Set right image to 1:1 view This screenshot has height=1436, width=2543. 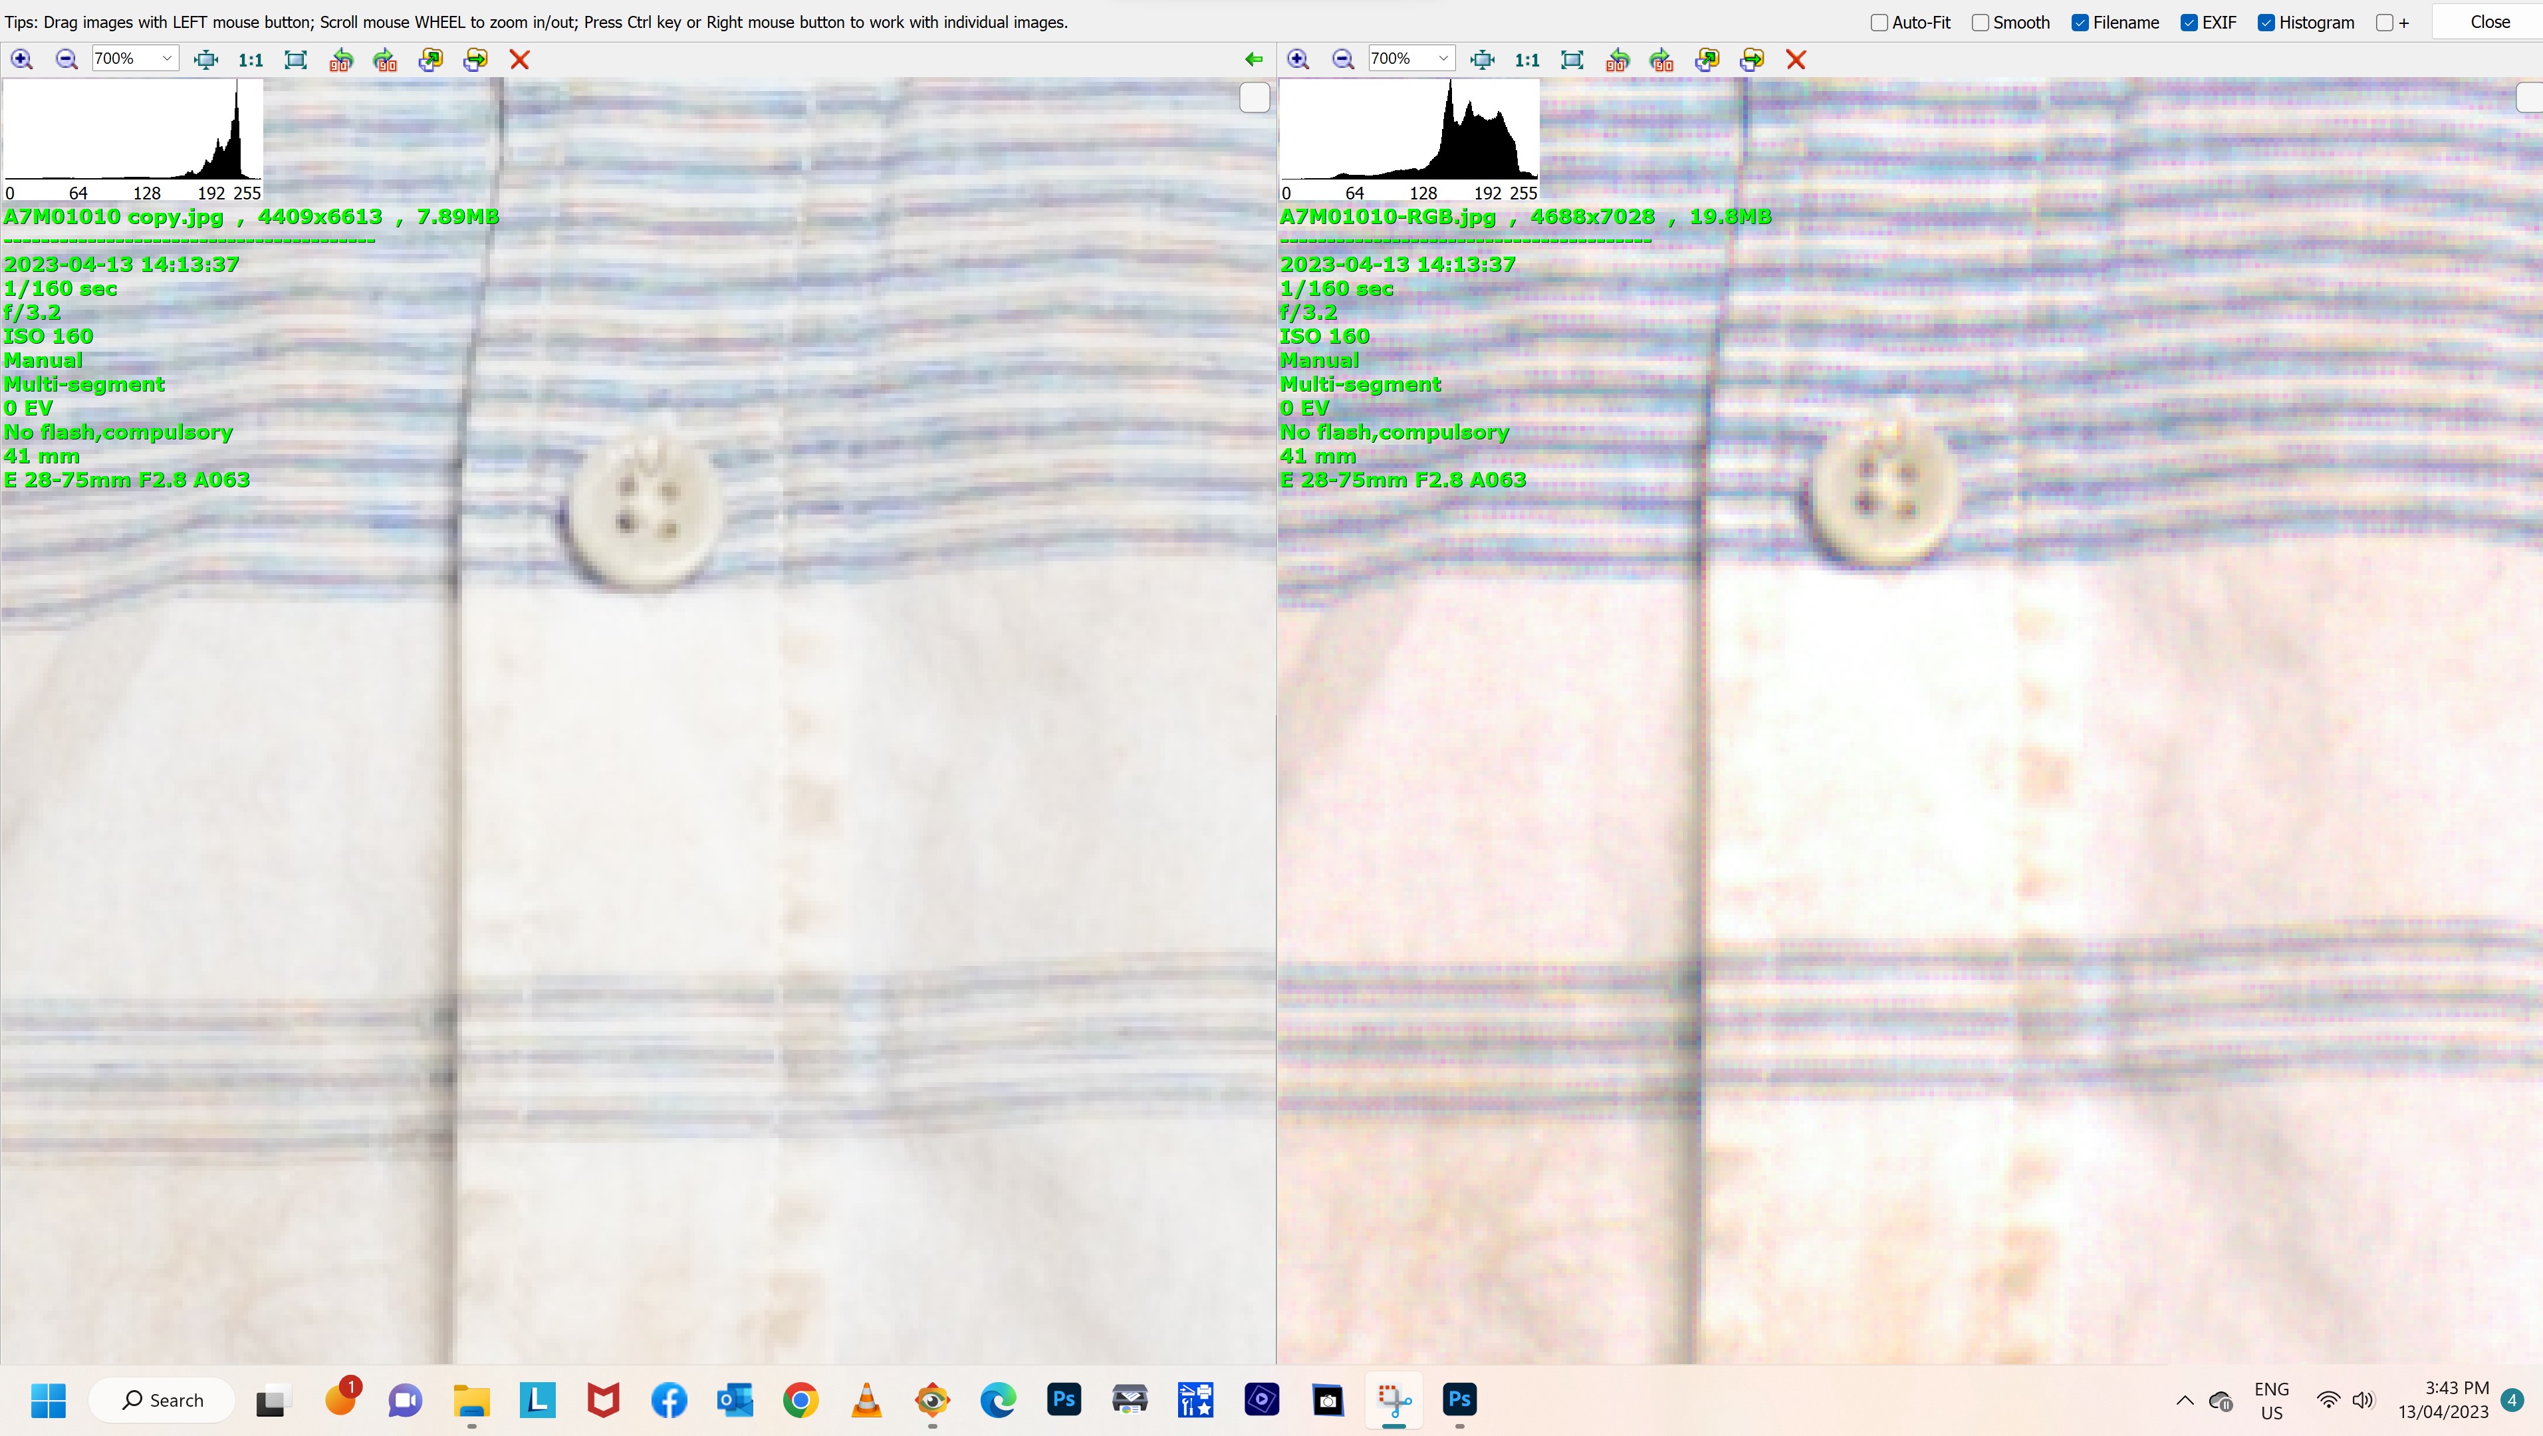[1526, 59]
